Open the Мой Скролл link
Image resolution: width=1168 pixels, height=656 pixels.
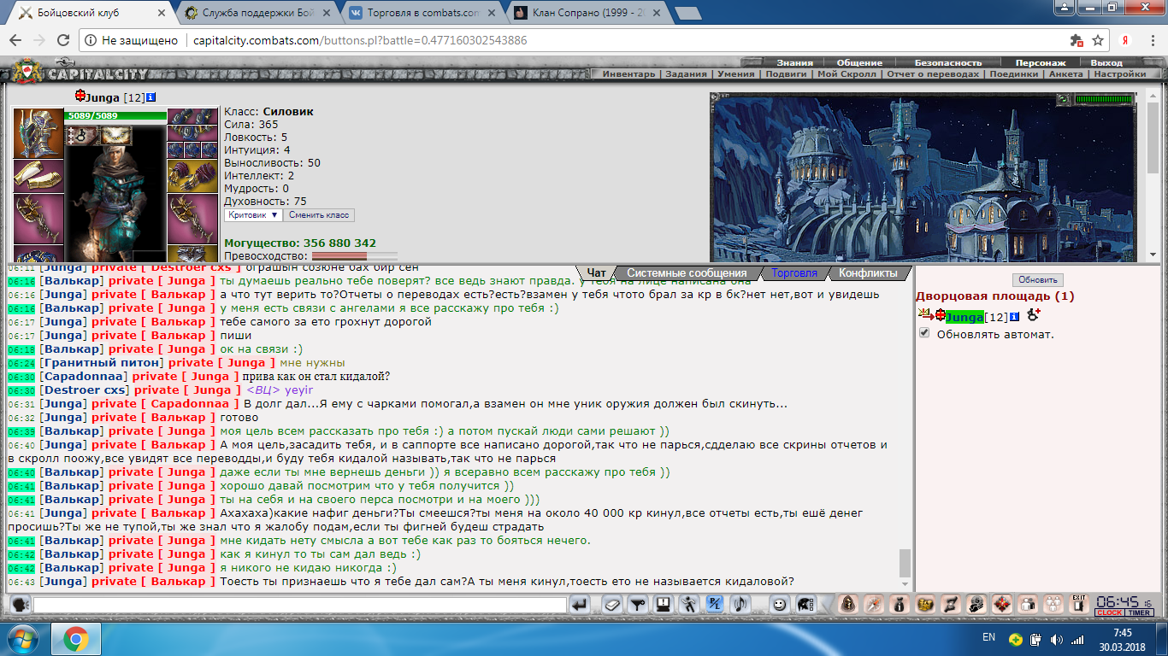point(847,74)
